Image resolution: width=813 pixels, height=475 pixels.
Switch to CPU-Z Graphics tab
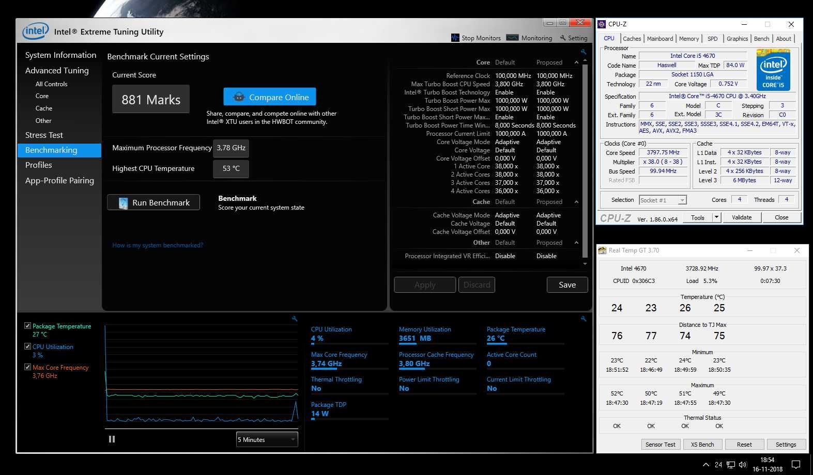pos(737,39)
